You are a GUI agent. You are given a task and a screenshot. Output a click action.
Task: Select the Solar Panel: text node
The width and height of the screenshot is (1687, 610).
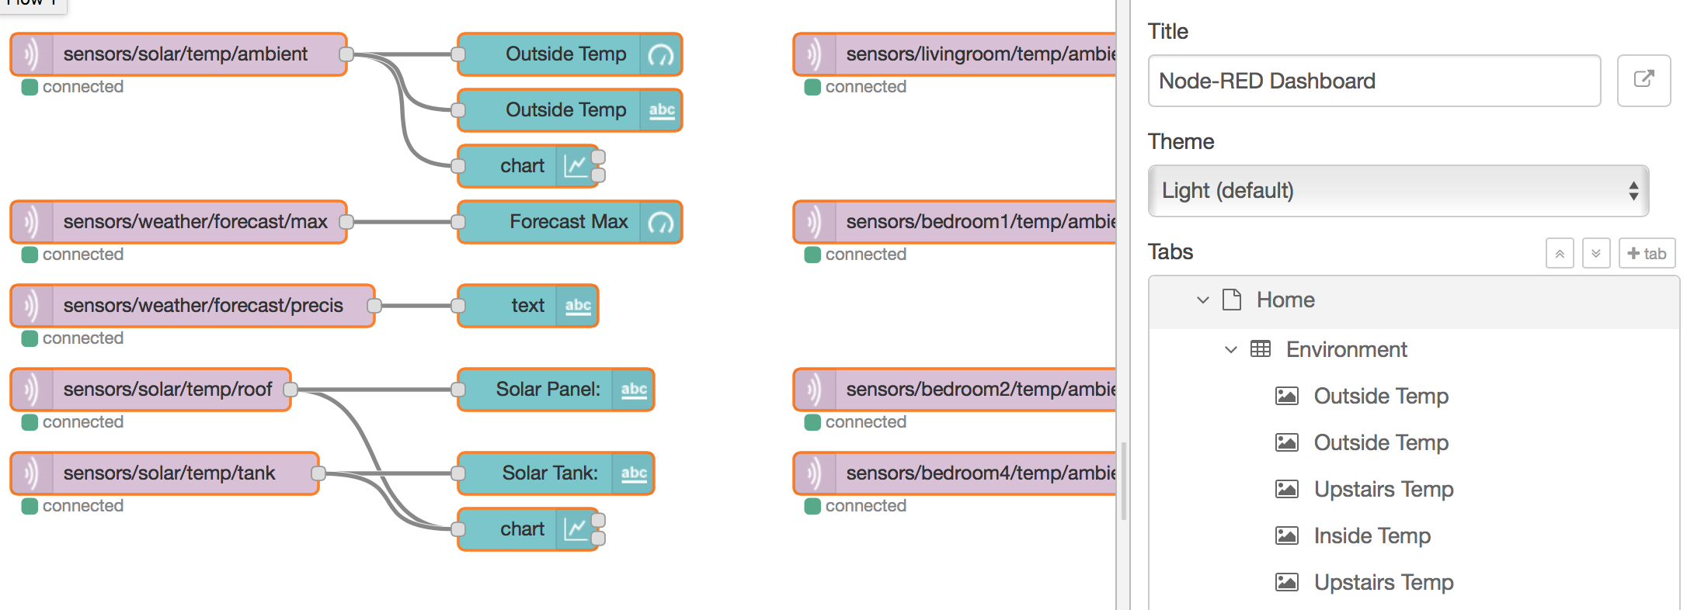pyautogui.click(x=556, y=390)
